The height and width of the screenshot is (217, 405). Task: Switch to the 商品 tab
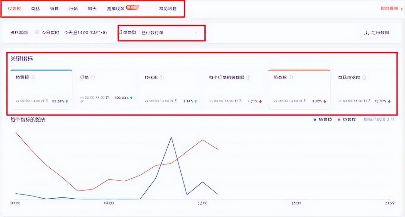tap(35, 9)
